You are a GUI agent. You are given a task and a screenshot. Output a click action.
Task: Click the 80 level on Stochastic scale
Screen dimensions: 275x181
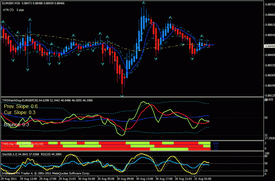pos(266,156)
